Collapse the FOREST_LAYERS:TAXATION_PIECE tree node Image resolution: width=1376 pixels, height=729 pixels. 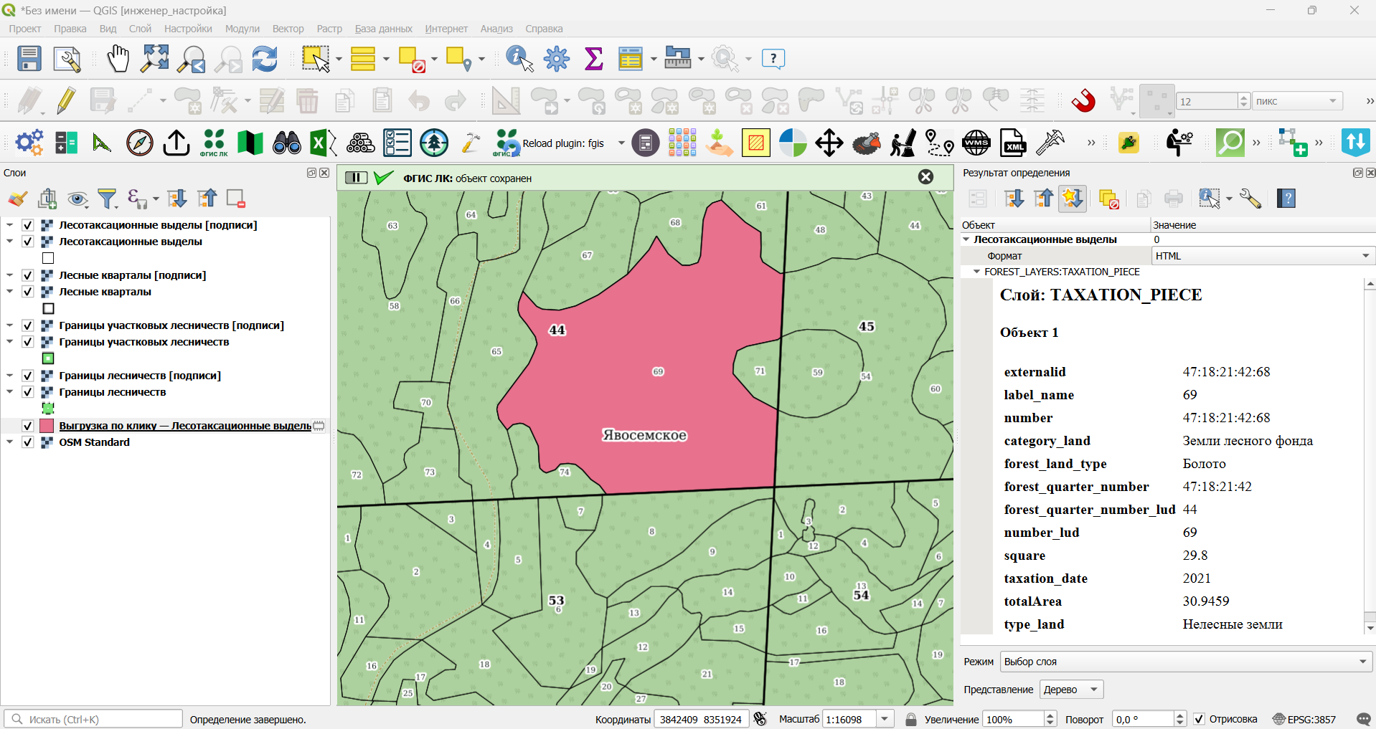coord(976,272)
